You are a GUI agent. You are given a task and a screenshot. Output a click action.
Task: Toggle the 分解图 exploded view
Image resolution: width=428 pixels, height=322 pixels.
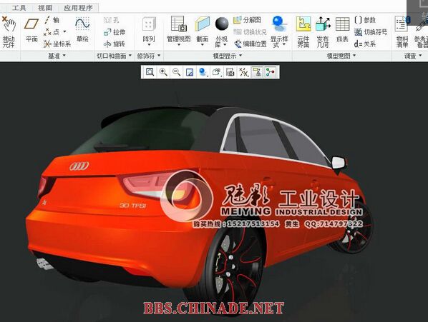pos(248,20)
